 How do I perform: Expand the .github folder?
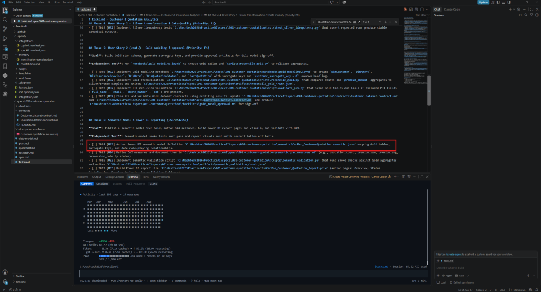(21, 31)
